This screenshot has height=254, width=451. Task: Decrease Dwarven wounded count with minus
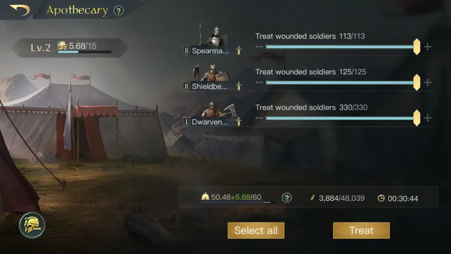tap(259, 118)
